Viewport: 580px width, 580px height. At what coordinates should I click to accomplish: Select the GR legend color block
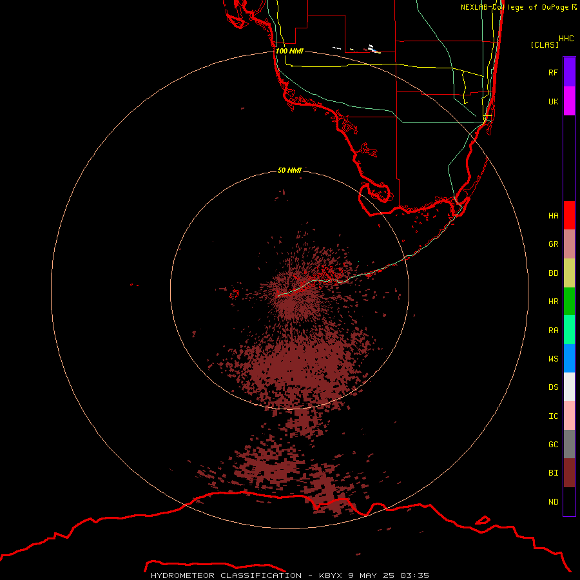(x=569, y=244)
